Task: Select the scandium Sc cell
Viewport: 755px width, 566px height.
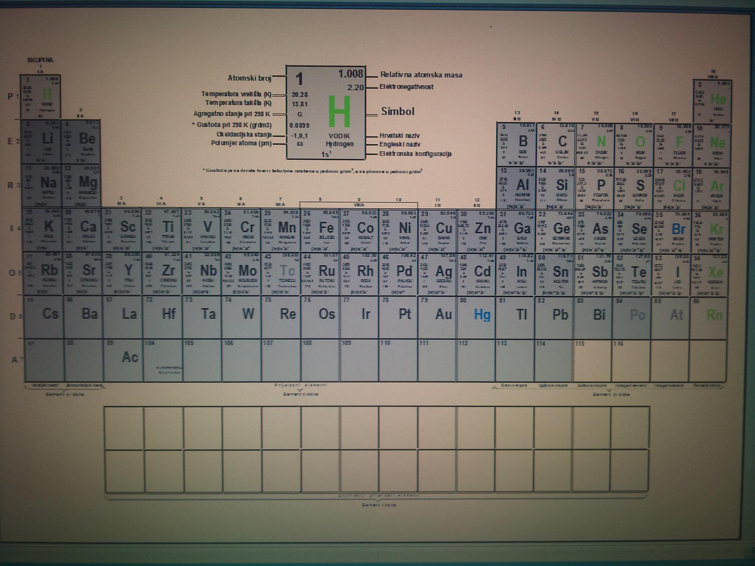Action: (122, 230)
